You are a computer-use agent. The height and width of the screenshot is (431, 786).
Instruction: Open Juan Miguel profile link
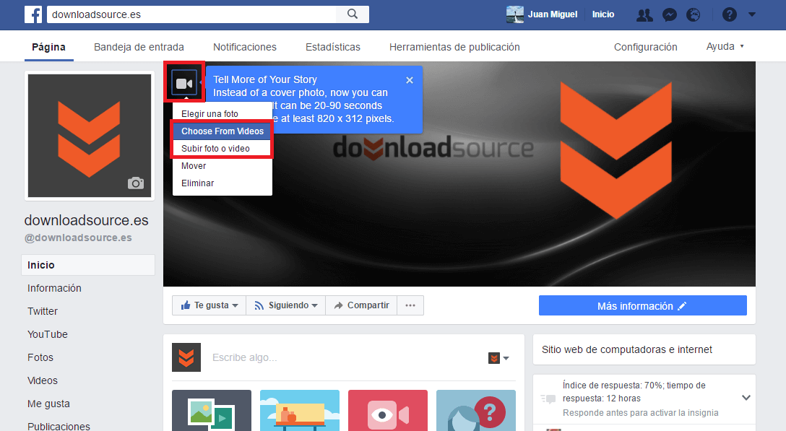(553, 14)
